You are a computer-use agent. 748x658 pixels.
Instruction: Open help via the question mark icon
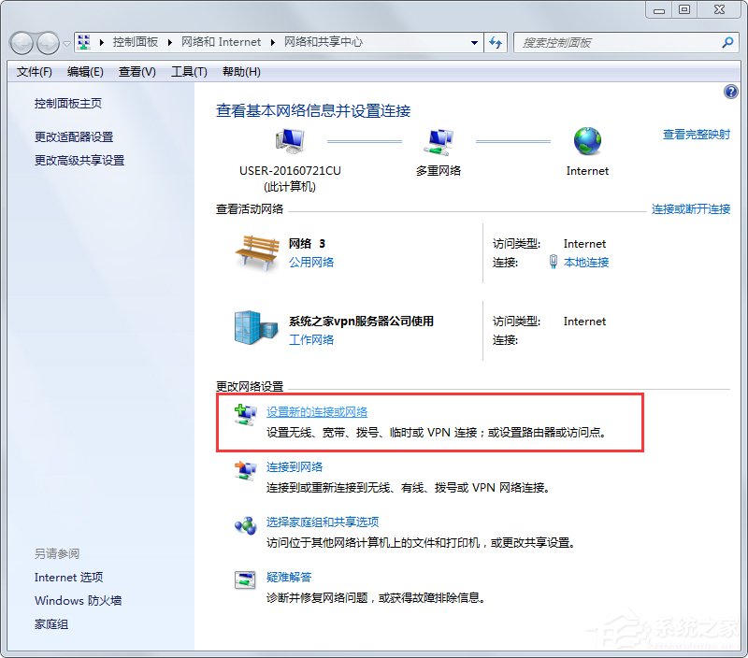click(730, 92)
